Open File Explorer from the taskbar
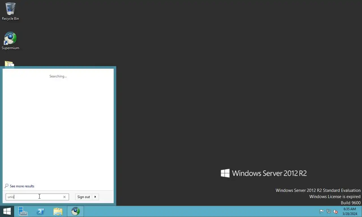The image size is (362, 217). 58,211
